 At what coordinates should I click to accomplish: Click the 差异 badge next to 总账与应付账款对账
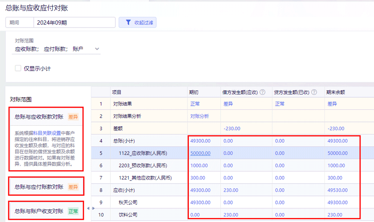tap(73, 186)
